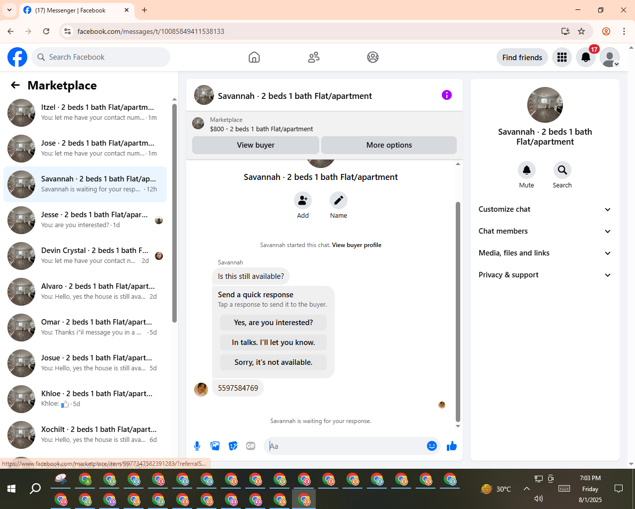Open Chrome three-dot menu

[624, 31]
